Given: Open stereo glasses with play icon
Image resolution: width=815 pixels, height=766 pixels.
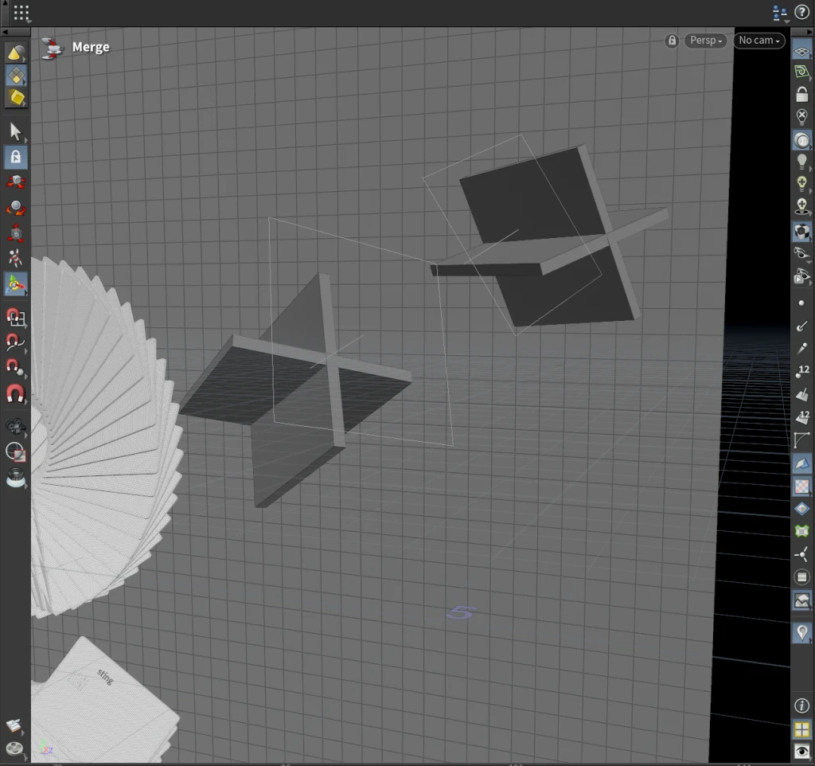Looking at the screenshot, I should 801,276.
